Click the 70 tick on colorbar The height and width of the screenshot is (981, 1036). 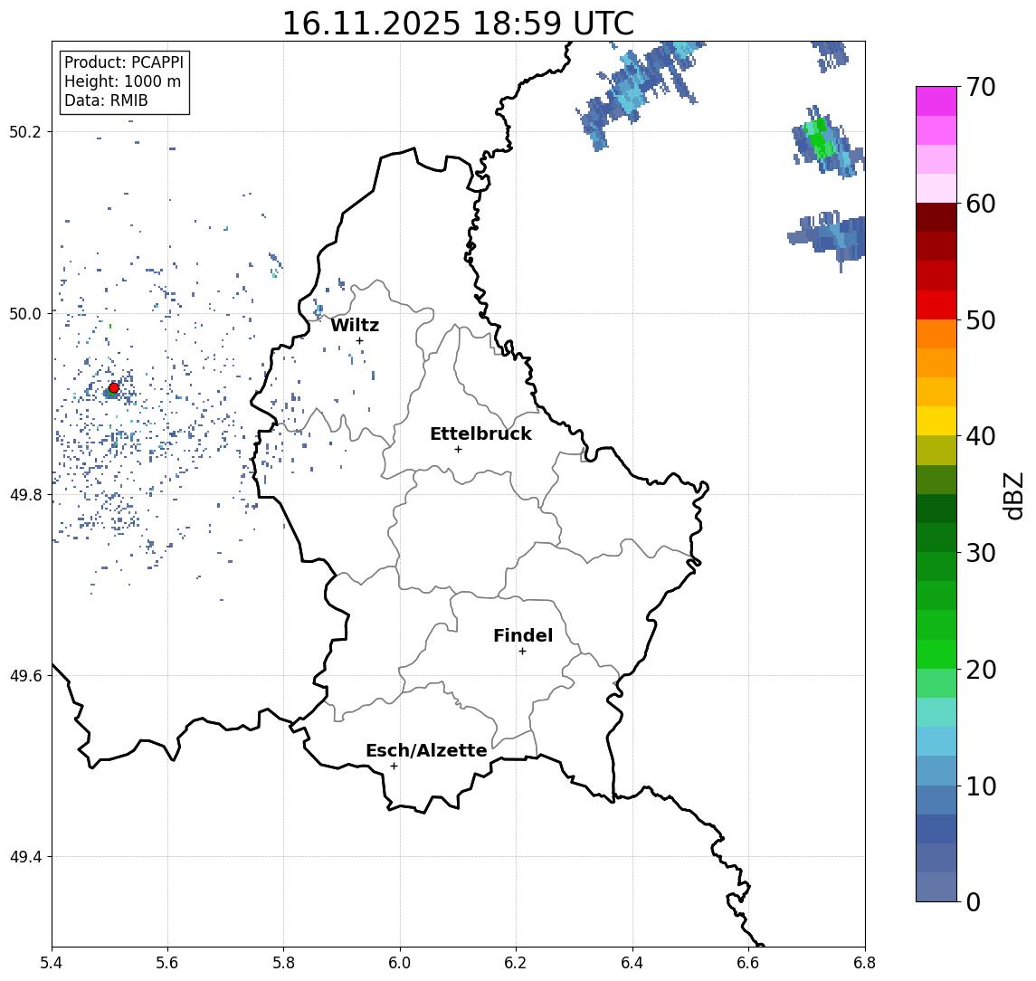click(x=981, y=87)
